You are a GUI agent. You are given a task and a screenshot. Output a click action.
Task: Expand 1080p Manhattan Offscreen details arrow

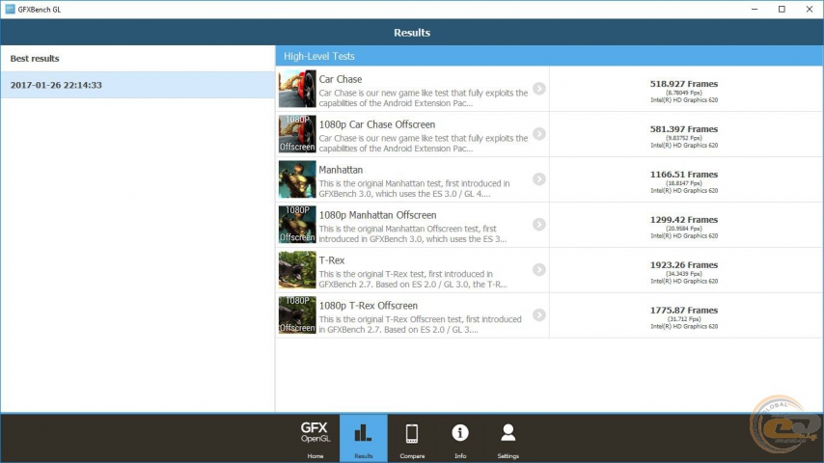(538, 225)
